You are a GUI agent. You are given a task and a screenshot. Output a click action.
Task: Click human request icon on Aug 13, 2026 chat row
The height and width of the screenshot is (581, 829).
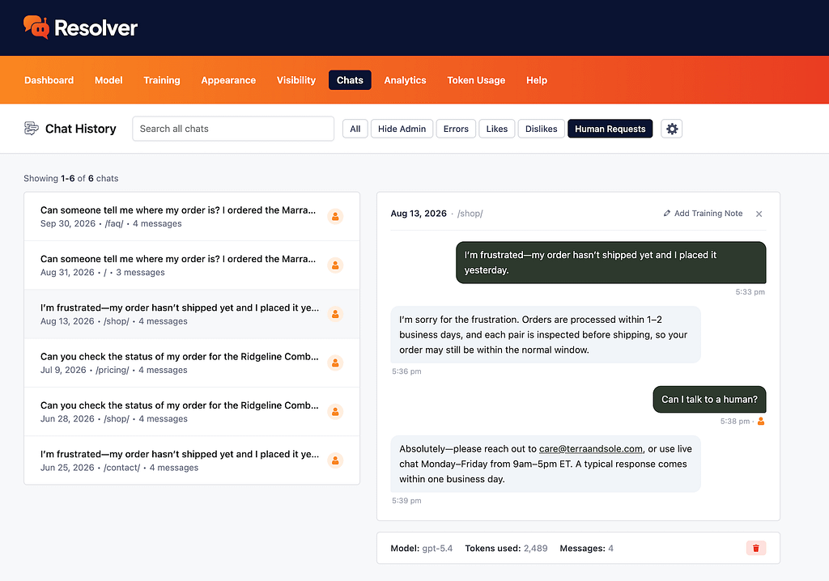(x=335, y=314)
